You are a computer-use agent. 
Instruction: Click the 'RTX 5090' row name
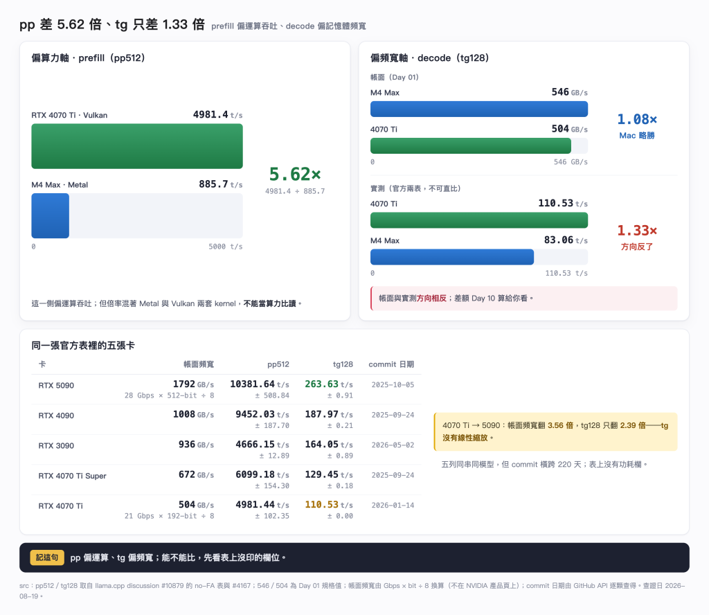point(56,386)
